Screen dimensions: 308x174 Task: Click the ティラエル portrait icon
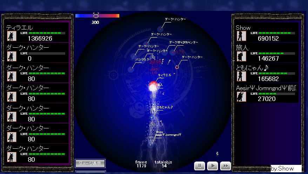pos(12,36)
